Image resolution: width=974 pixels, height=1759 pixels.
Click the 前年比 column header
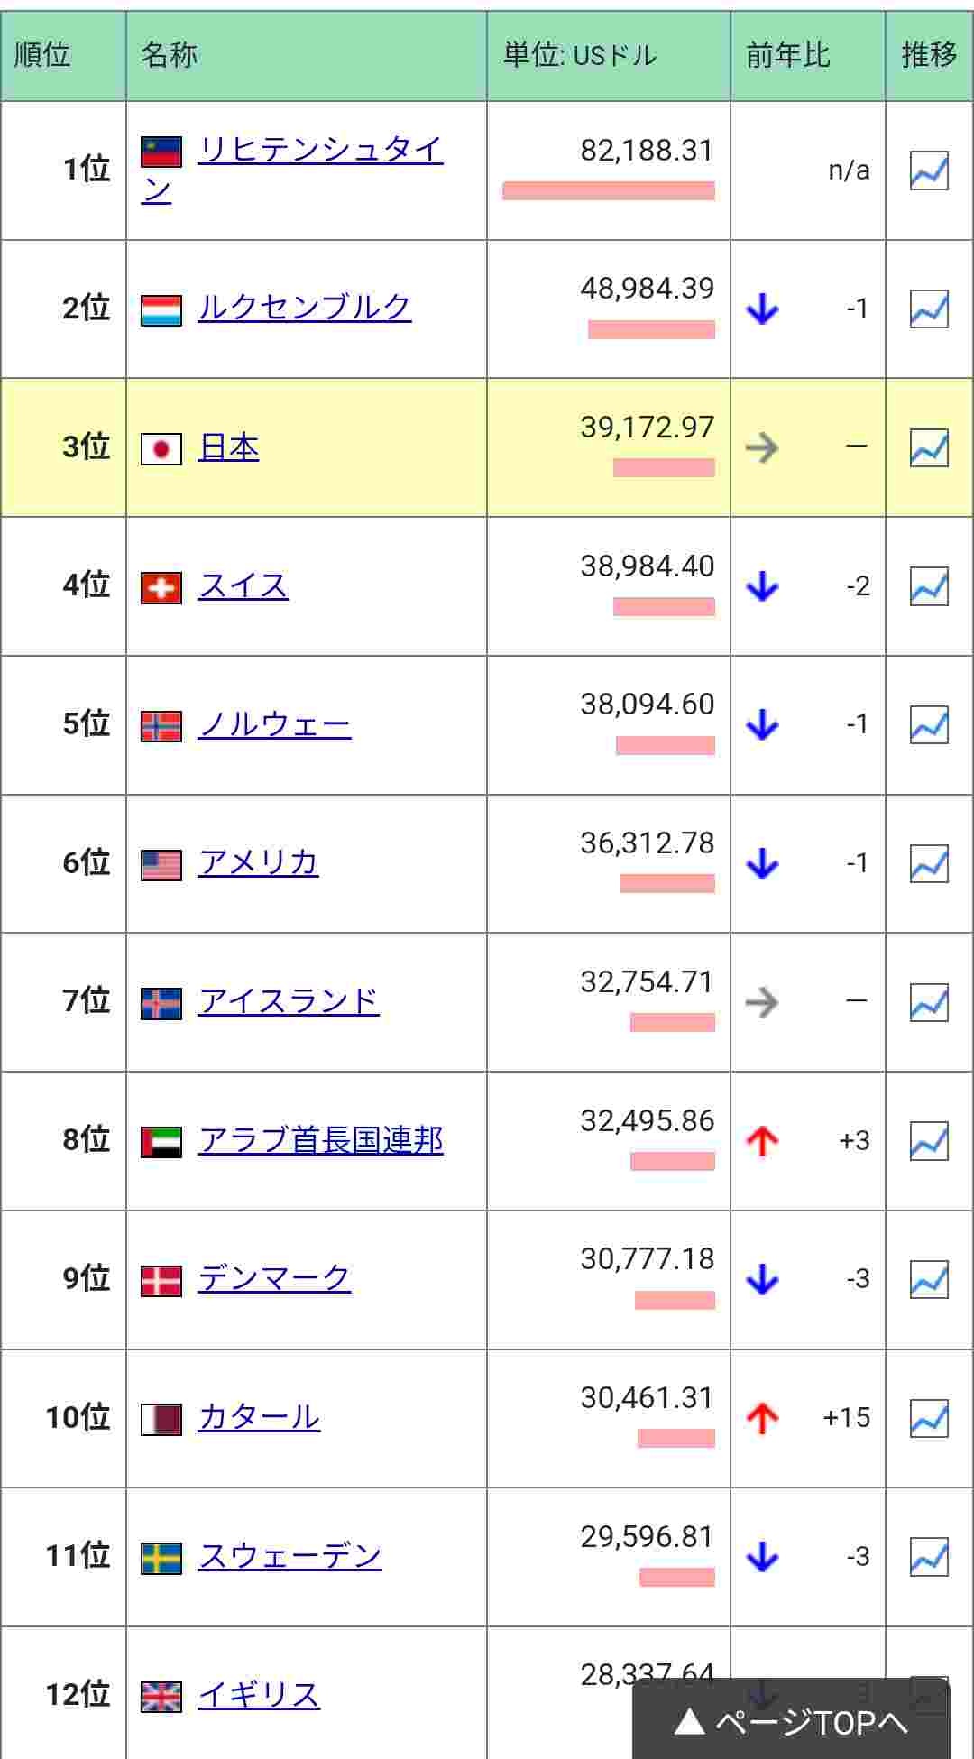click(x=788, y=55)
